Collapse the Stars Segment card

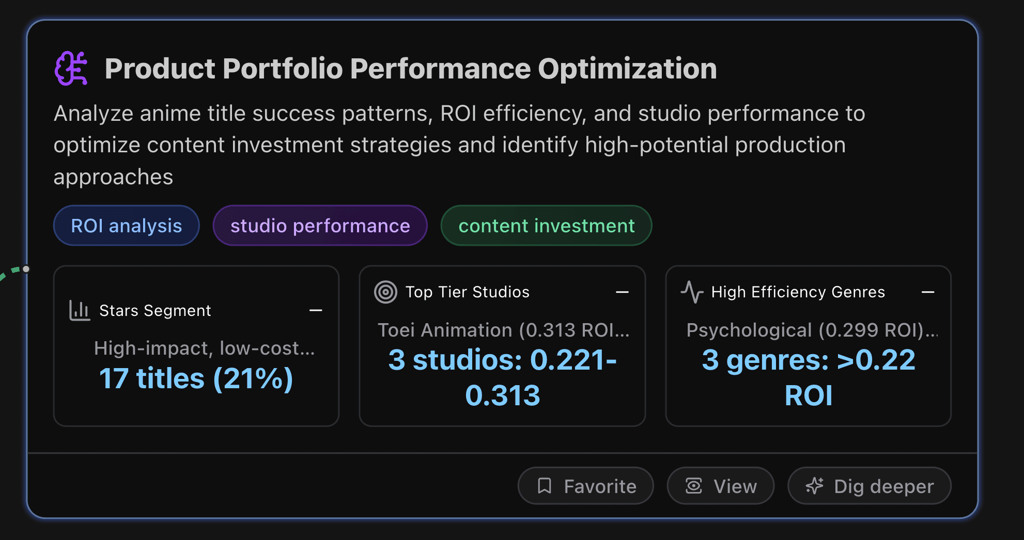click(x=316, y=310)
